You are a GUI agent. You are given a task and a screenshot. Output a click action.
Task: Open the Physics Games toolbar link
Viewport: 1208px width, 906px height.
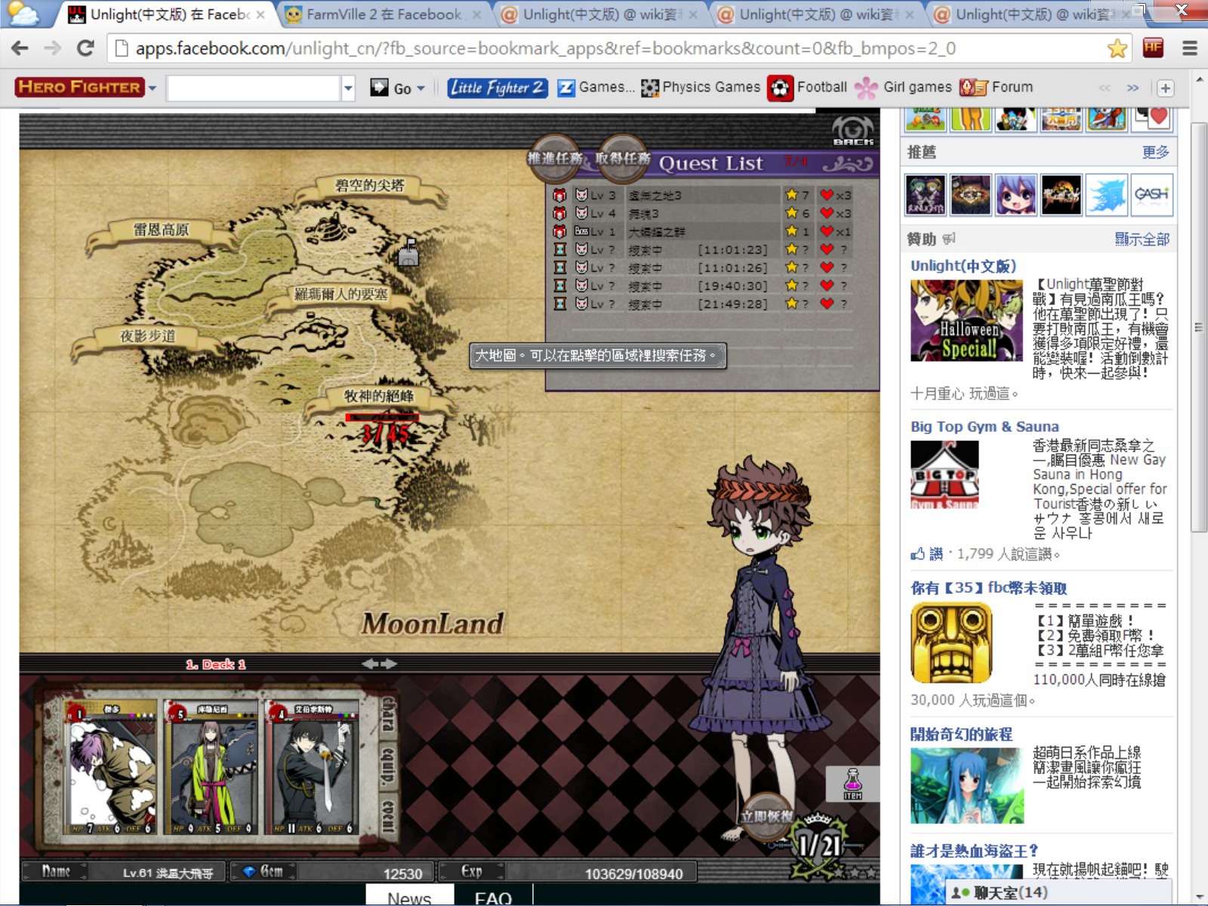click(x=701, y=88)
